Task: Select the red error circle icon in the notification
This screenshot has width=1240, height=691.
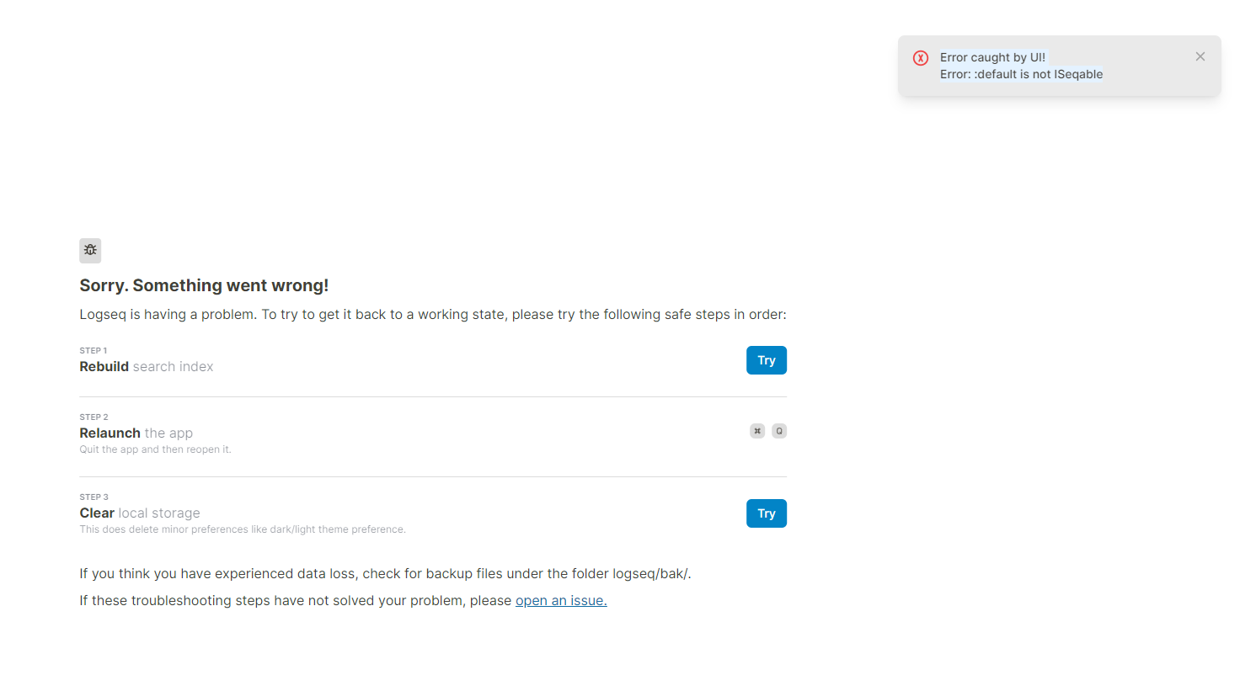Action: pyautogui.click(x=921, y=57)
